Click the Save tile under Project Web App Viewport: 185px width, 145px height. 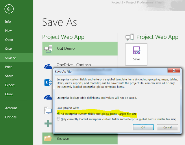[x=136, y=54]
